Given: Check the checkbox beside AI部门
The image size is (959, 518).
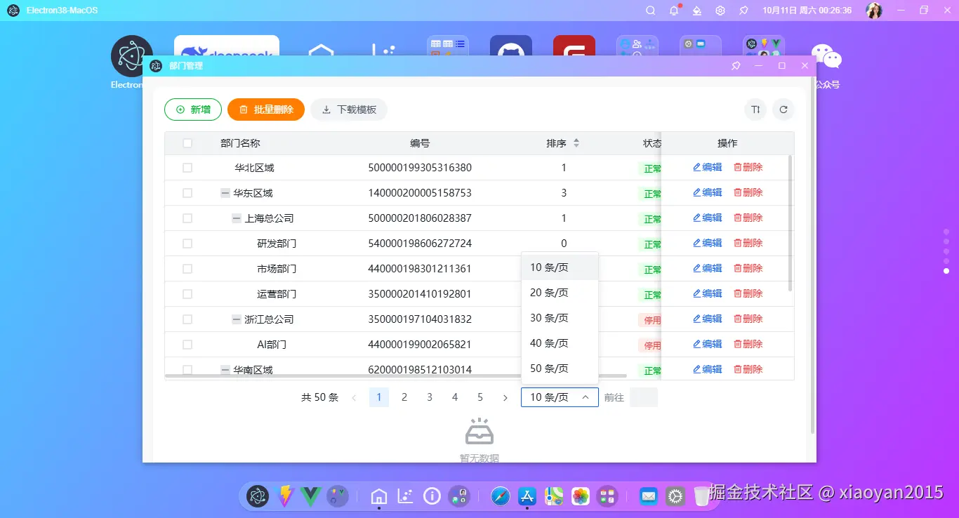Looking at the screenshot, I should 187,344.
